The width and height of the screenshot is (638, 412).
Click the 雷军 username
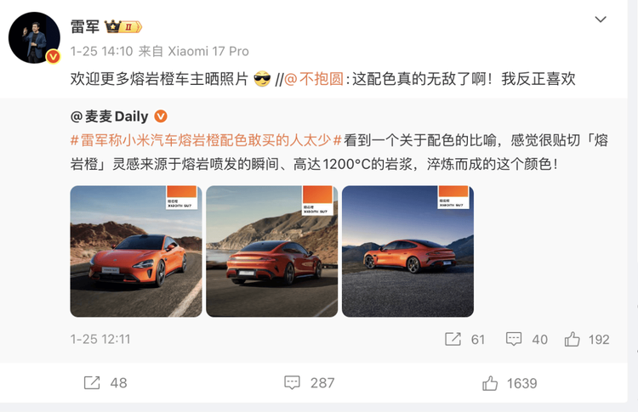(85, 27)
